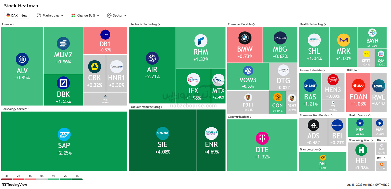Expand the Technology Services sector
The height and width of the screenshot is (189, 391).
tap(16, 109)
